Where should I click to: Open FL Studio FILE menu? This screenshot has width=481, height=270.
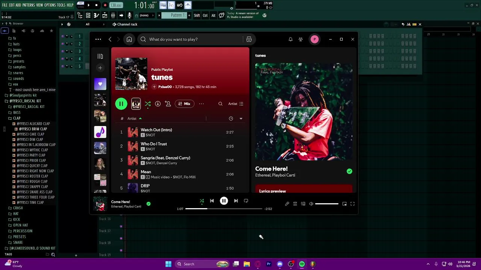(x=5, y=5)
